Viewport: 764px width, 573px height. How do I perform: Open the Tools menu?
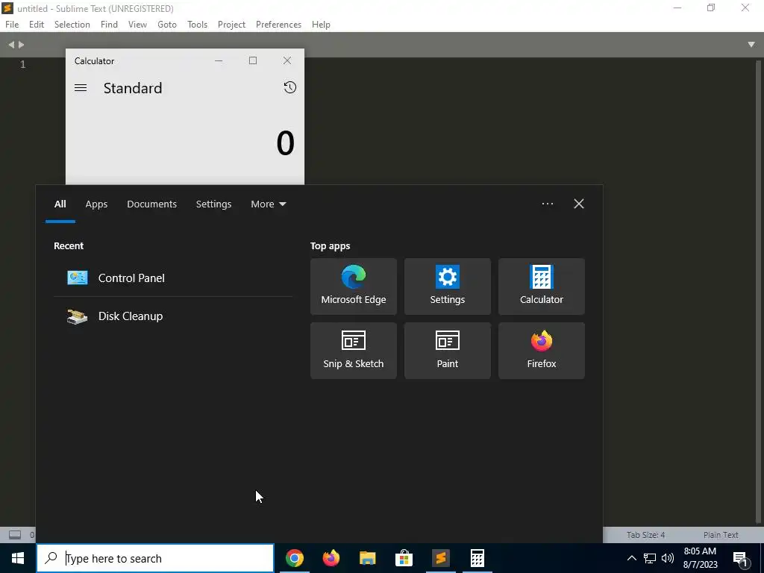(x=197, y=25)
